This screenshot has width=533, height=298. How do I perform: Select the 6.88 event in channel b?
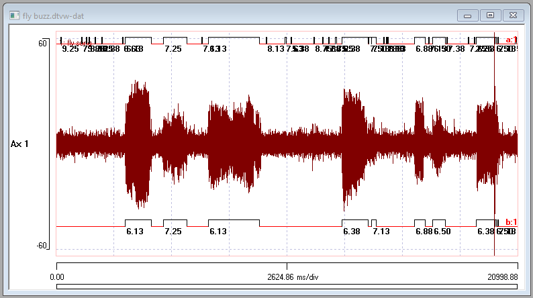coord(424,232)
